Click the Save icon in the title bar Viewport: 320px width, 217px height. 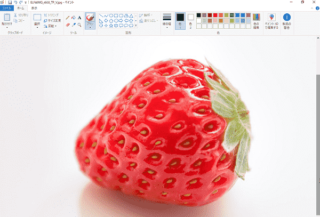pyautogui.click(x=10, y=3)
